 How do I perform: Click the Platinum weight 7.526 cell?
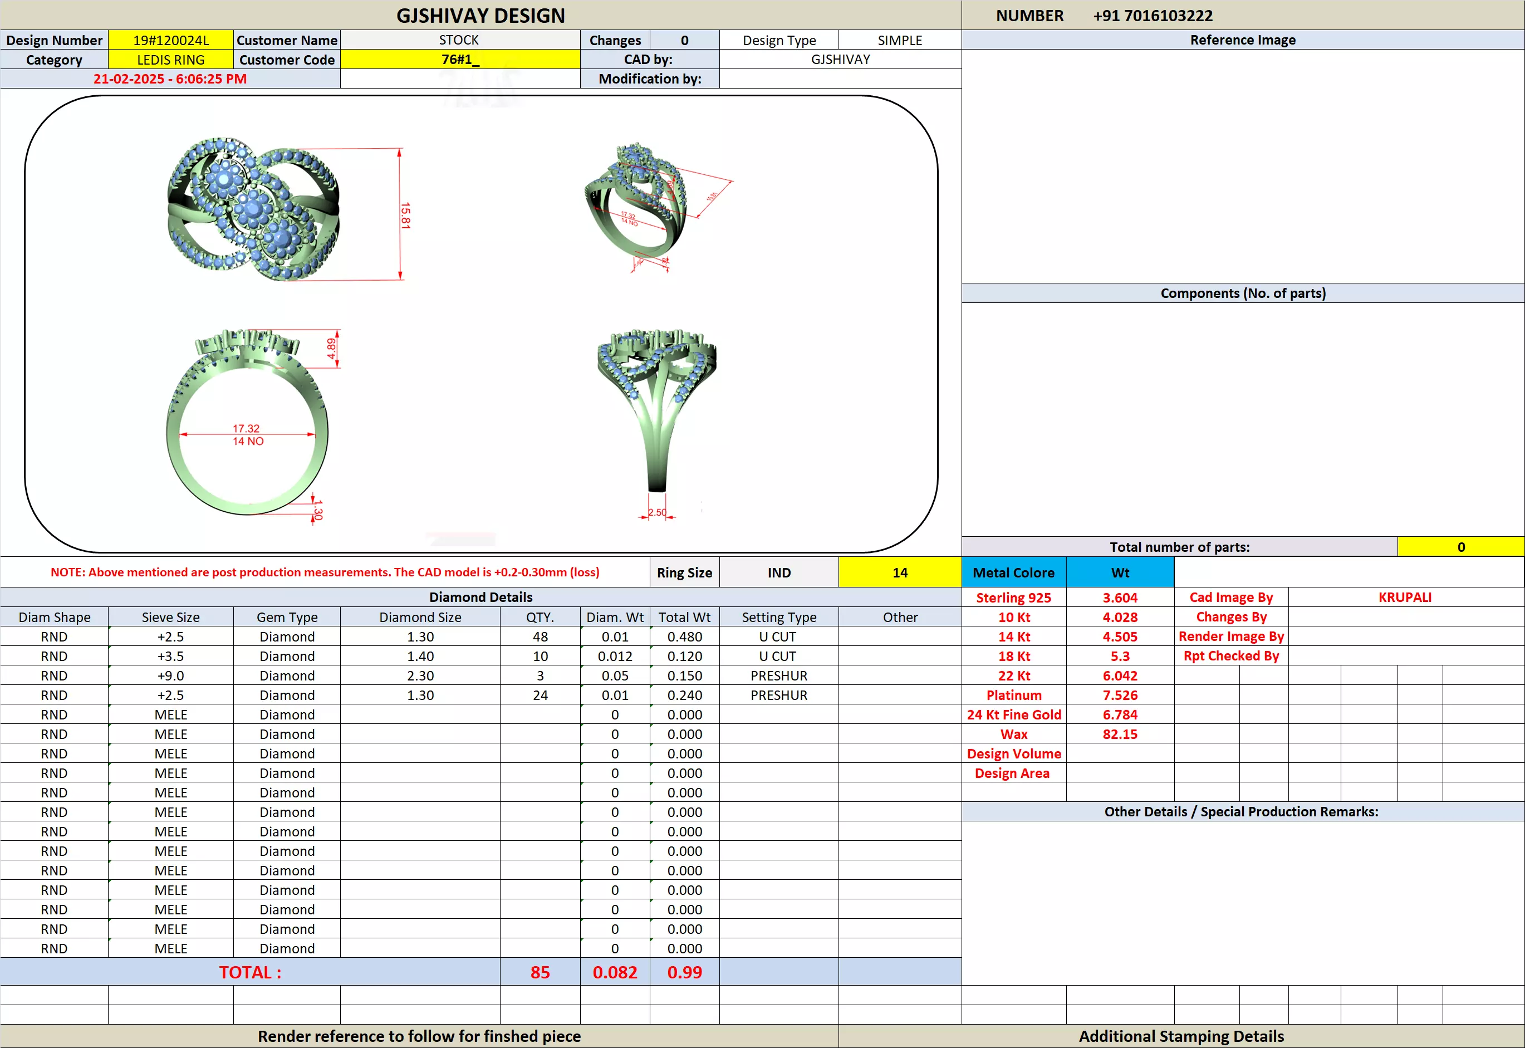tap(1119, 696)
